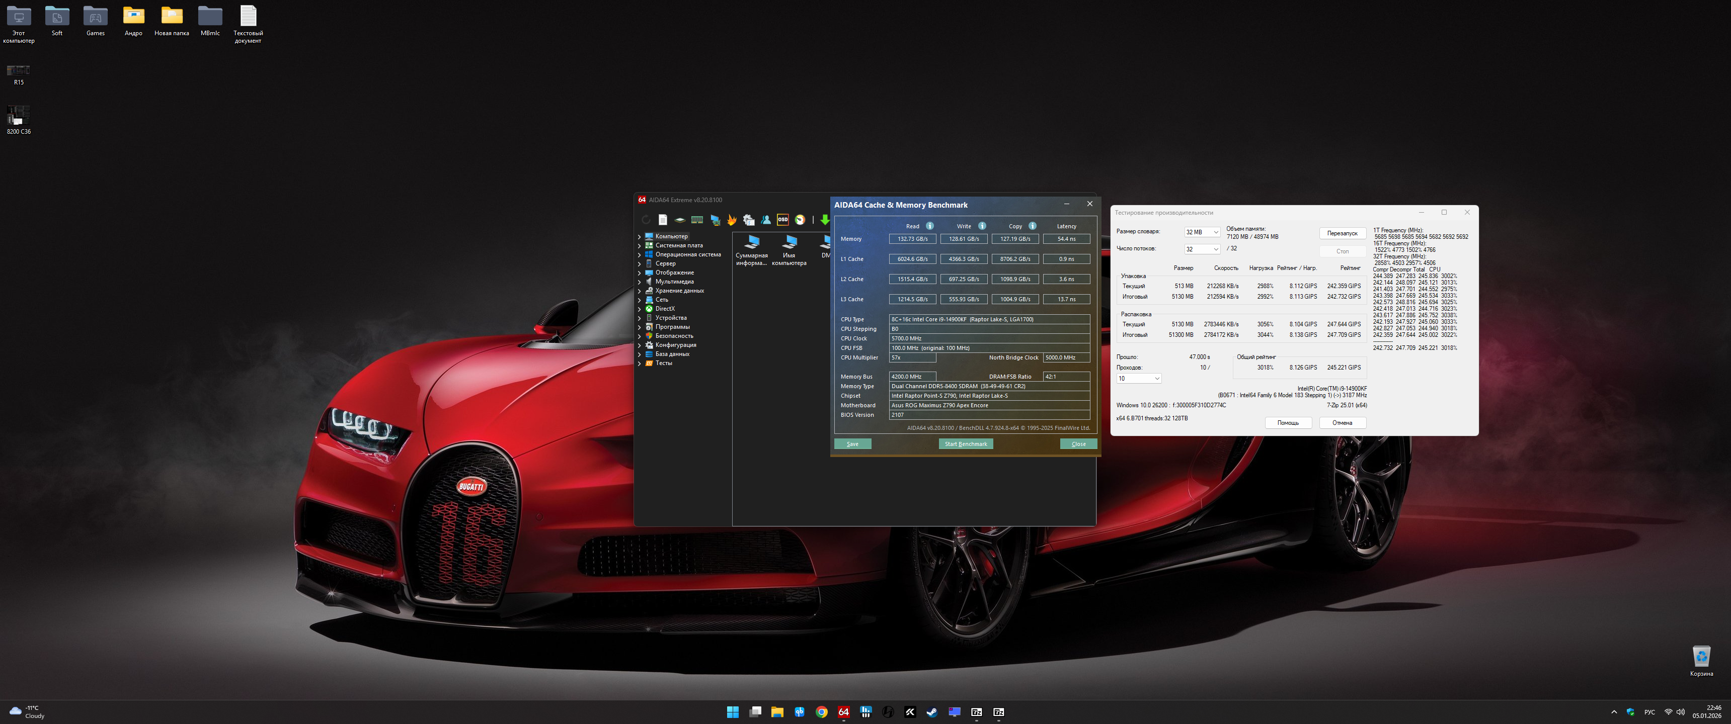Screen dimensions: 1731x724
Task: Click the RAM memory benchmark toolbar icon
Action: [x=697, y=220]
